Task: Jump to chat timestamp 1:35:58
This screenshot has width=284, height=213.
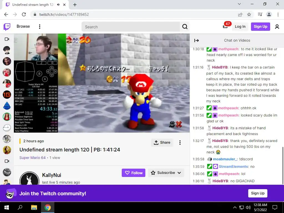Action: (198, 159)
